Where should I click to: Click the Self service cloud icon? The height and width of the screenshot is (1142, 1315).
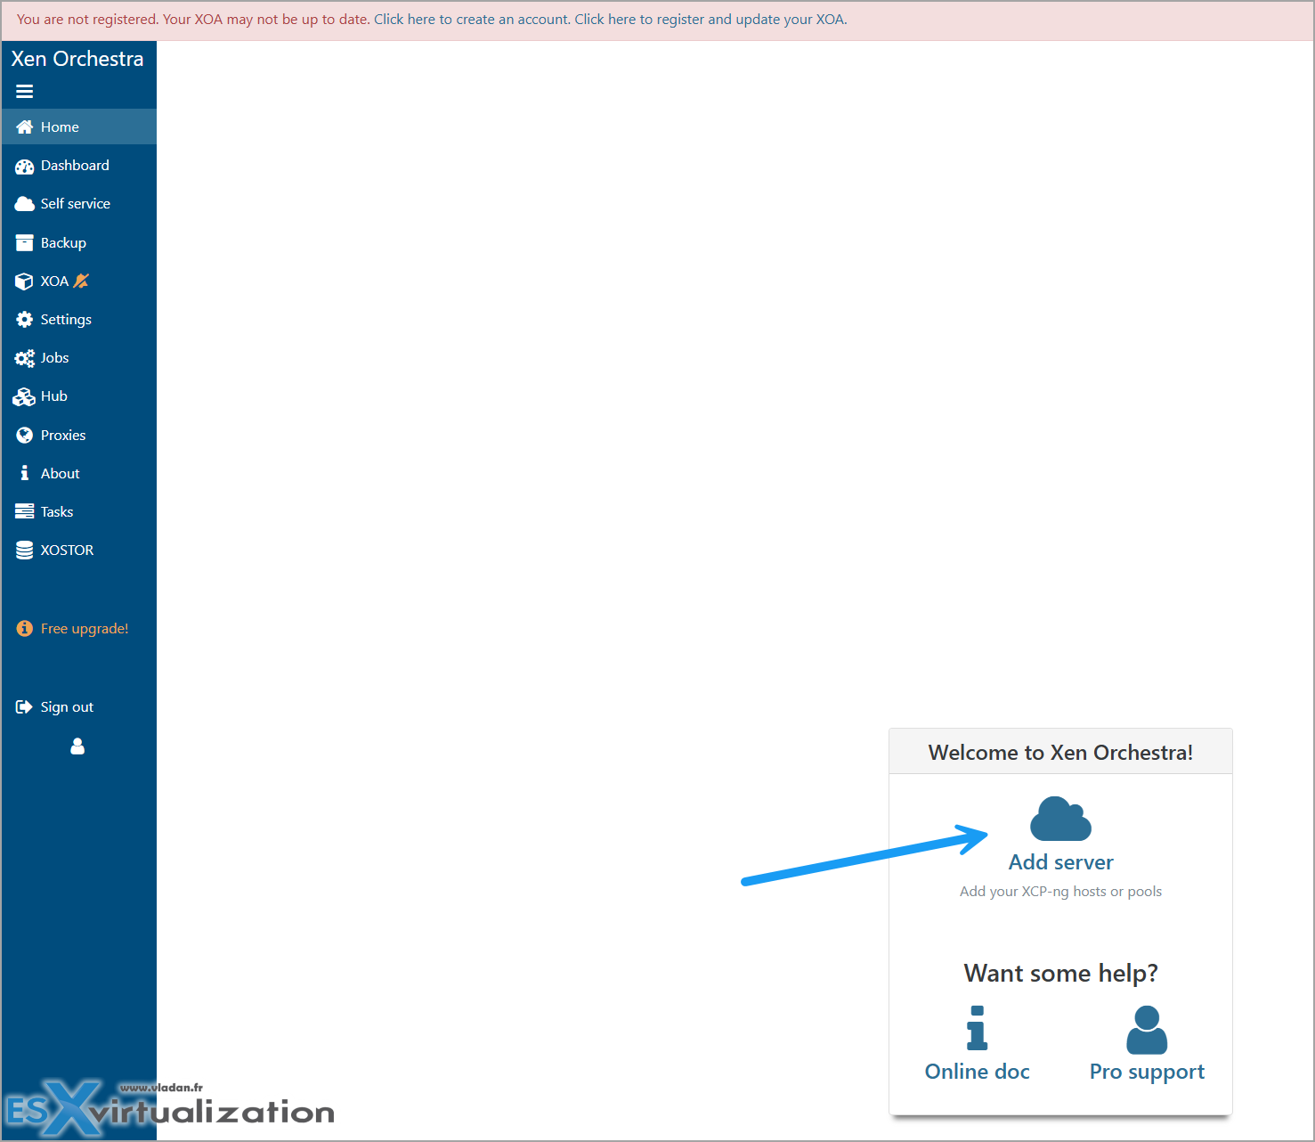[x=25, y=204]
